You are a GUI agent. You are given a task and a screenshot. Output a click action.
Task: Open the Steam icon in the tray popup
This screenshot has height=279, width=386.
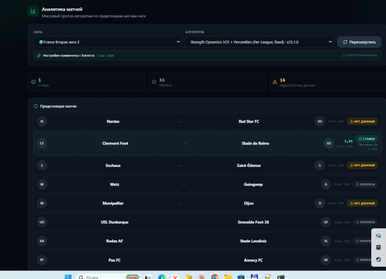tap(379, 259)
